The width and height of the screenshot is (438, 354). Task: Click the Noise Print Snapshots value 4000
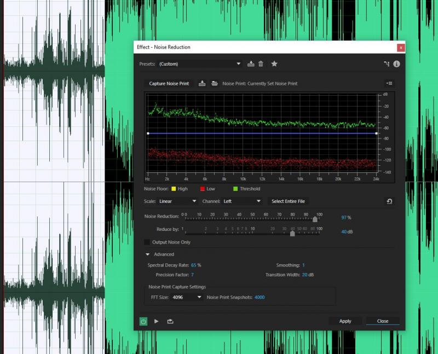pos(260,297)
